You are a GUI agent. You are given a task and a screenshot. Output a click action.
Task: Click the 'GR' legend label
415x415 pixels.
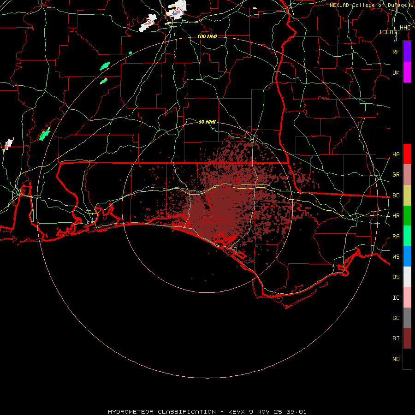pyautogui.click(x=396, y=175)
